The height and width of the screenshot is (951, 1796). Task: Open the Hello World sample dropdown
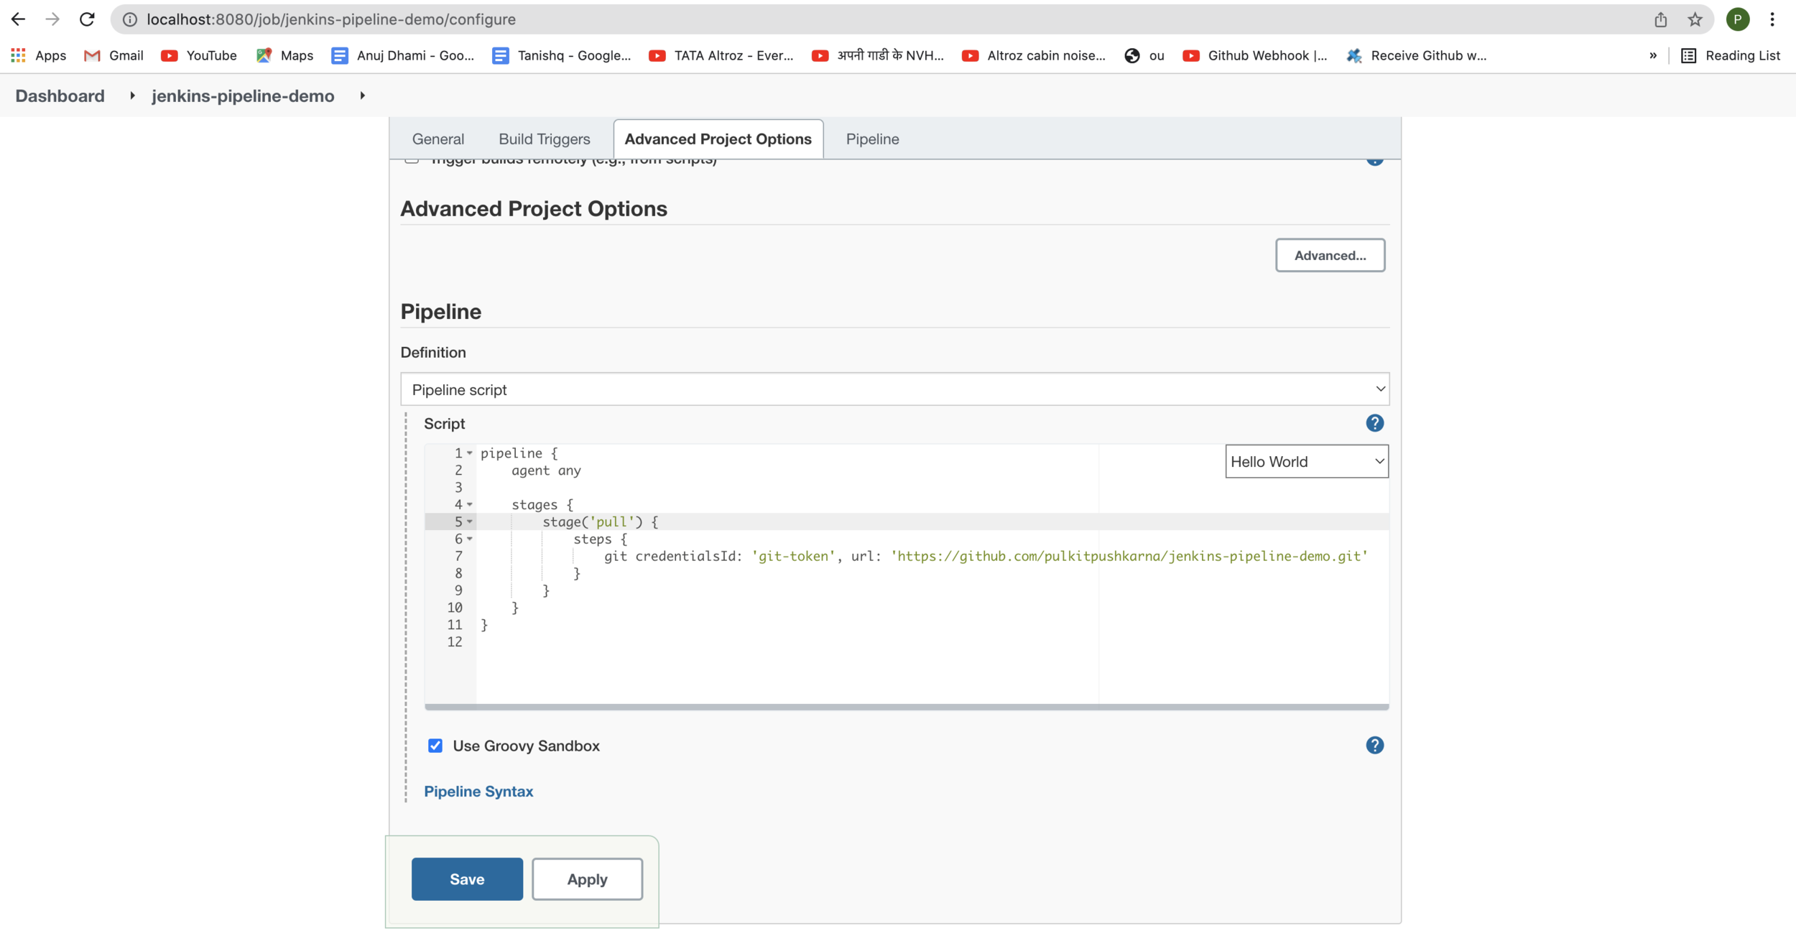coord(1306,462)
